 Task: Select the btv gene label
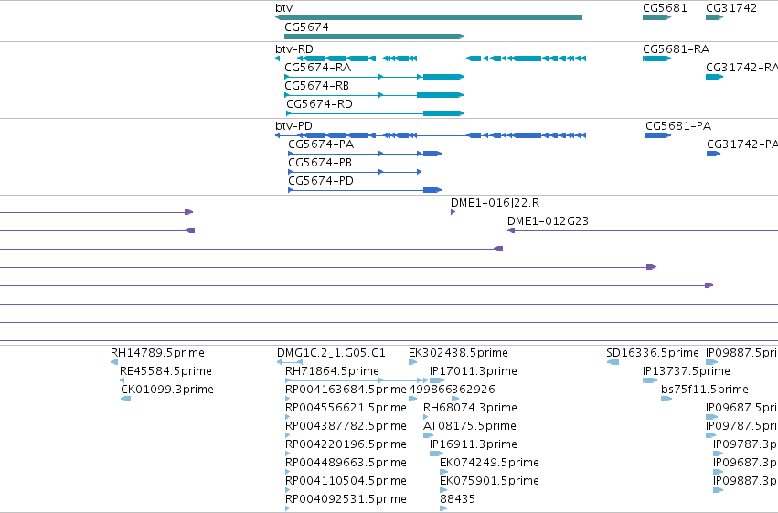tap(283, 8)
